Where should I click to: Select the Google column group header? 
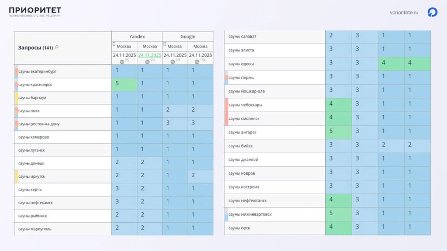[188, 37]
